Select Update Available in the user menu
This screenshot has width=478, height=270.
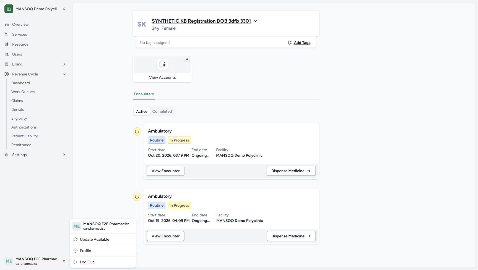103,239
